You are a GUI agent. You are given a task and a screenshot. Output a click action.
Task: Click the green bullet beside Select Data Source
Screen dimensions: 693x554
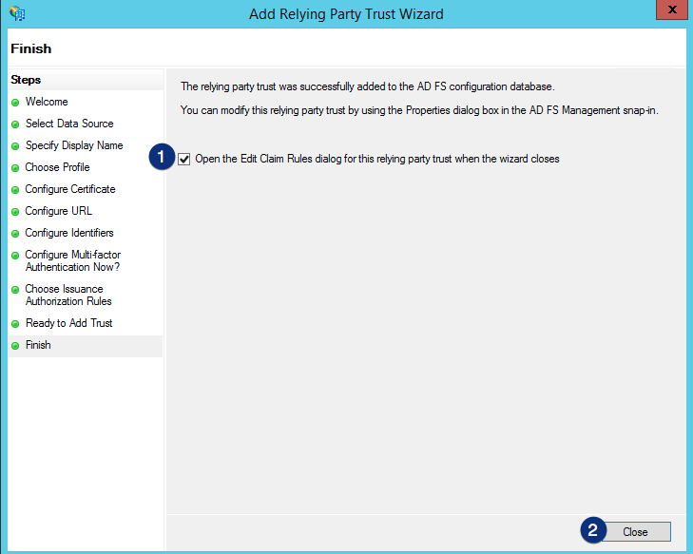15,124
